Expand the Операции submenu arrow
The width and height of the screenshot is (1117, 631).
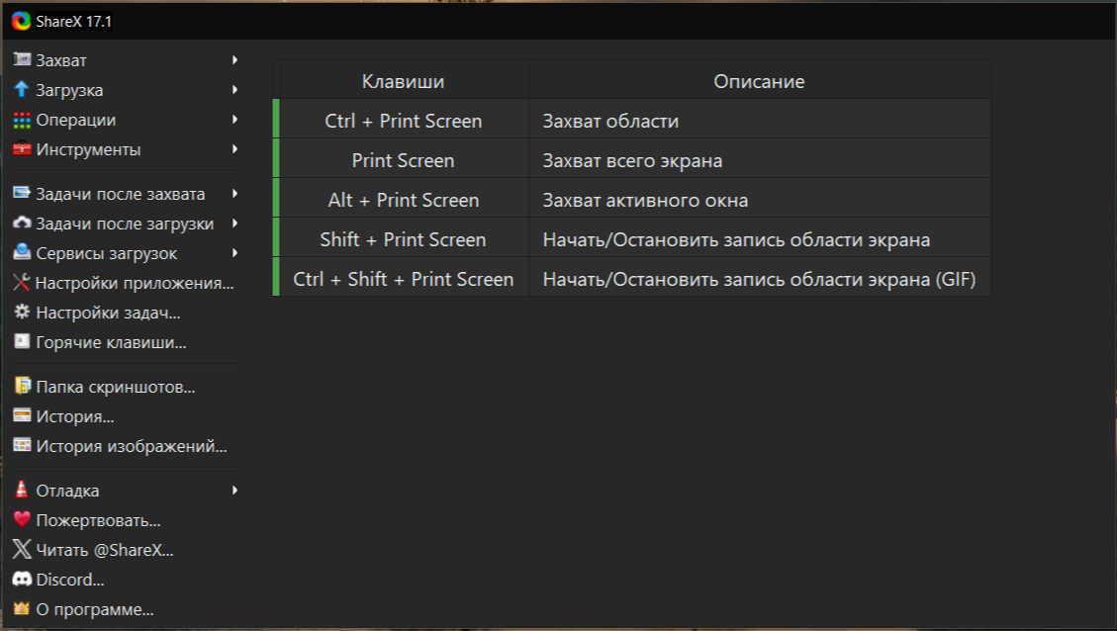click(x=234, y=120)
